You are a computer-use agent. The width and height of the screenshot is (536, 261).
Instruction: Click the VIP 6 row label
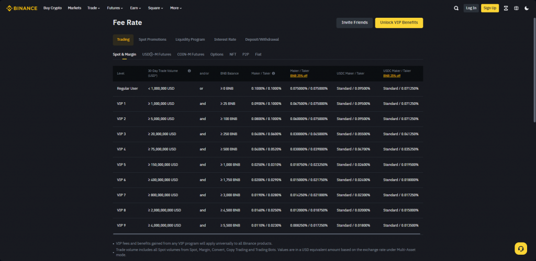(121, 180)
